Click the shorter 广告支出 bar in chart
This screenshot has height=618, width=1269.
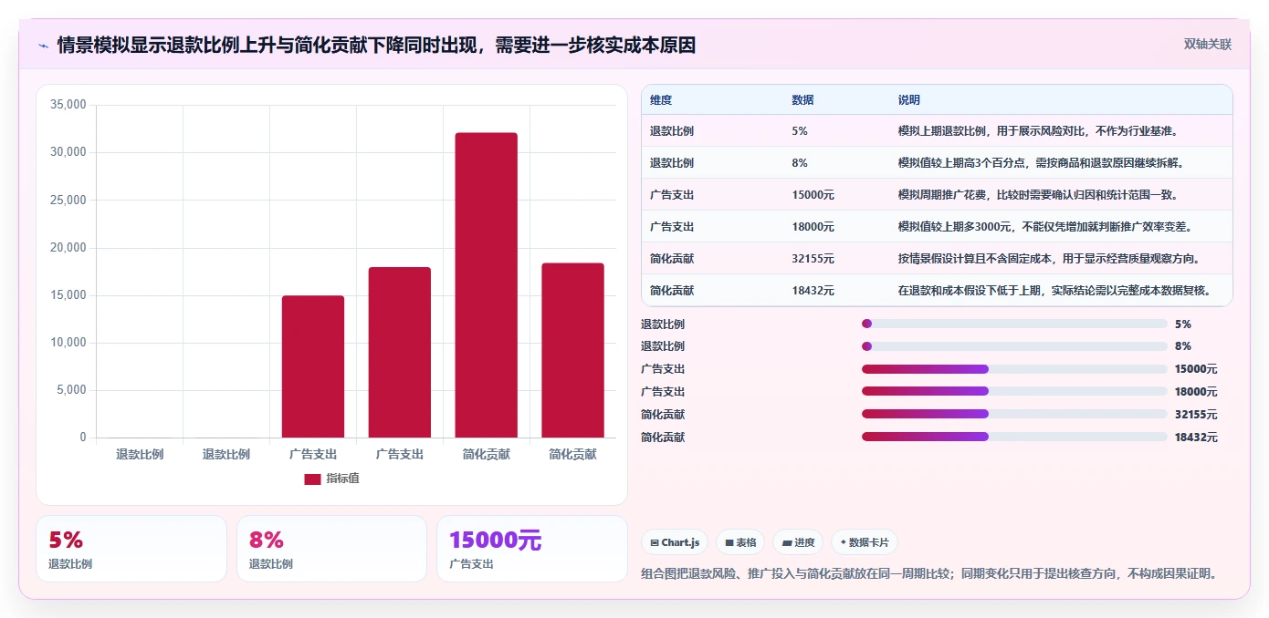point(313,366)
